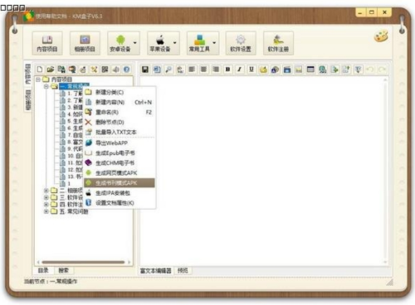Click the 软件注册 toolbar icon
The width and height of the screenshot is (415, 305).
pyautogui.click(x=278, y=41)
